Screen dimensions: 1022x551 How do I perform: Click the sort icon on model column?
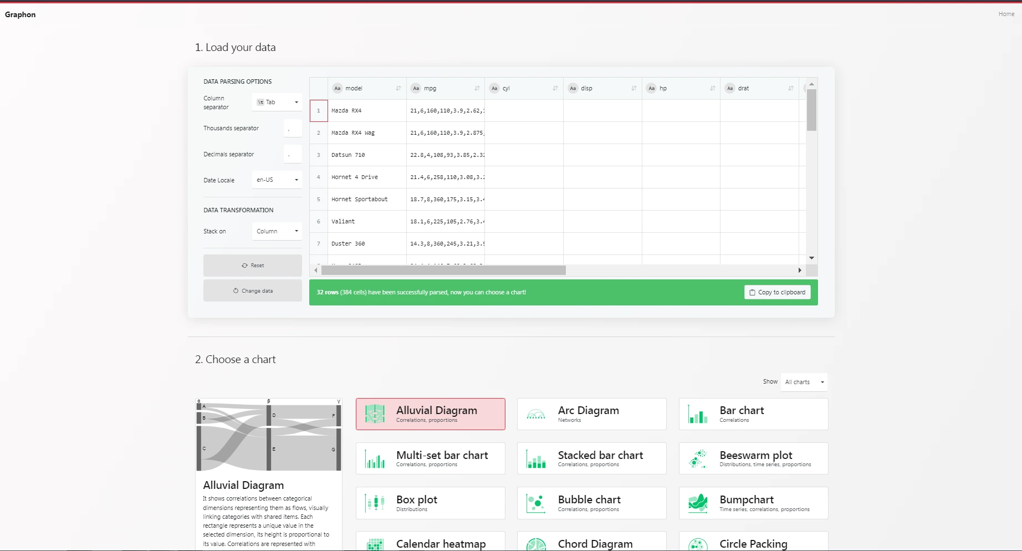click(x=398, y=88)
